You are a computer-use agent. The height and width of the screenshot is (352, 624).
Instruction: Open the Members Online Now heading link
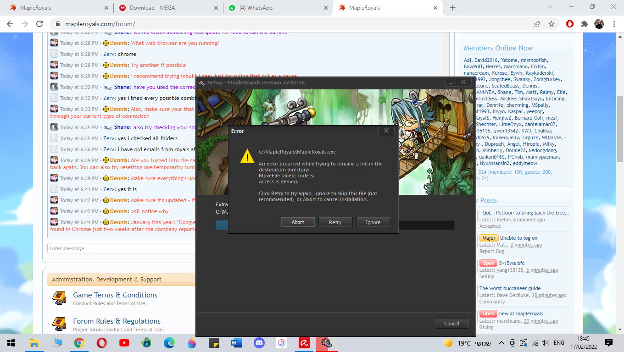pos(498,48)
